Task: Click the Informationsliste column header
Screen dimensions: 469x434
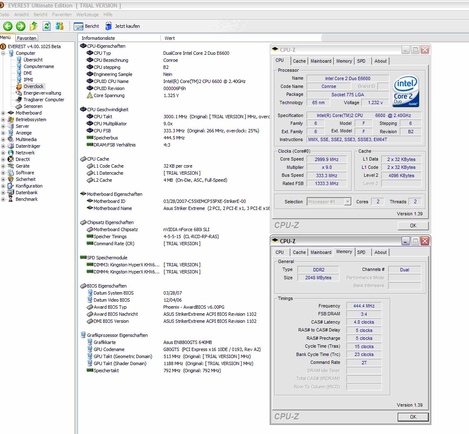Action: [119, 38]
